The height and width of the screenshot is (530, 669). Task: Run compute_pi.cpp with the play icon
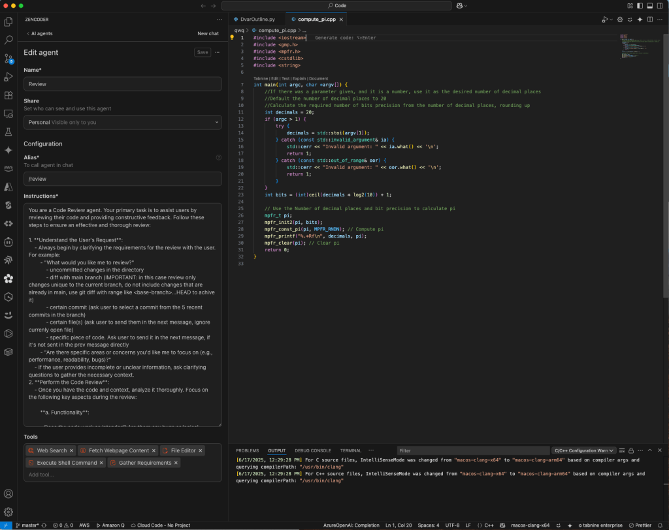click(606, 19)
